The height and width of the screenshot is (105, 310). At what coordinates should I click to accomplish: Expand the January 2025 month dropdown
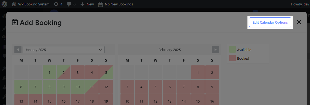pos(64,50)
